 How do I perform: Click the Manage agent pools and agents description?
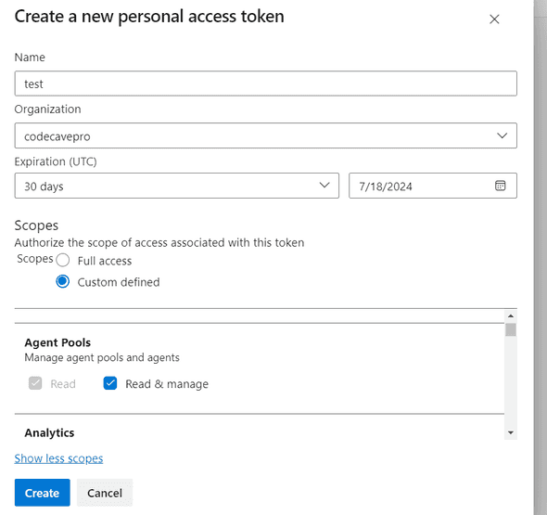coord(102,357)
